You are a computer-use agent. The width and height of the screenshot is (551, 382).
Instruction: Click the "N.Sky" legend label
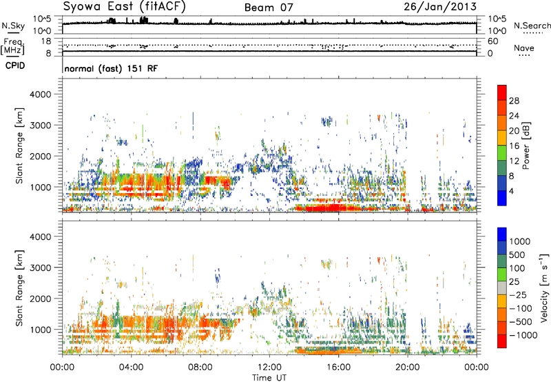pos(13,26)
